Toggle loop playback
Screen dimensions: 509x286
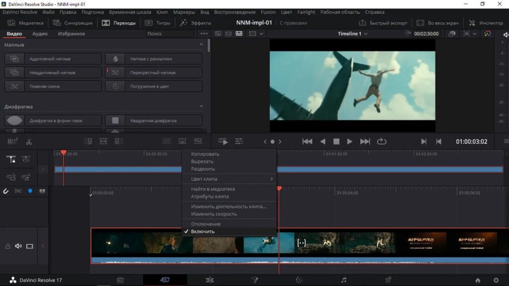(x=382, y=142)
